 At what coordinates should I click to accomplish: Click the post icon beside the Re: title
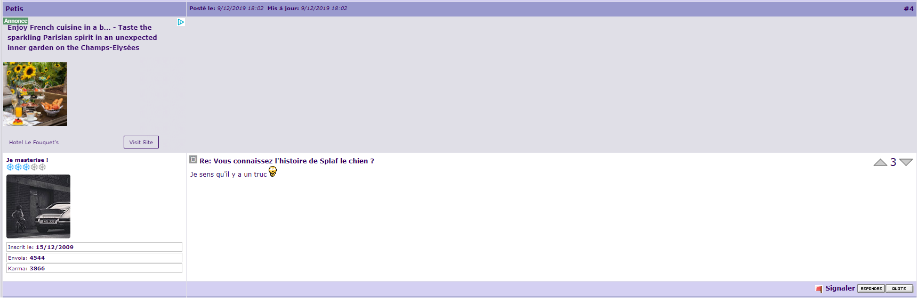[194, 160]
